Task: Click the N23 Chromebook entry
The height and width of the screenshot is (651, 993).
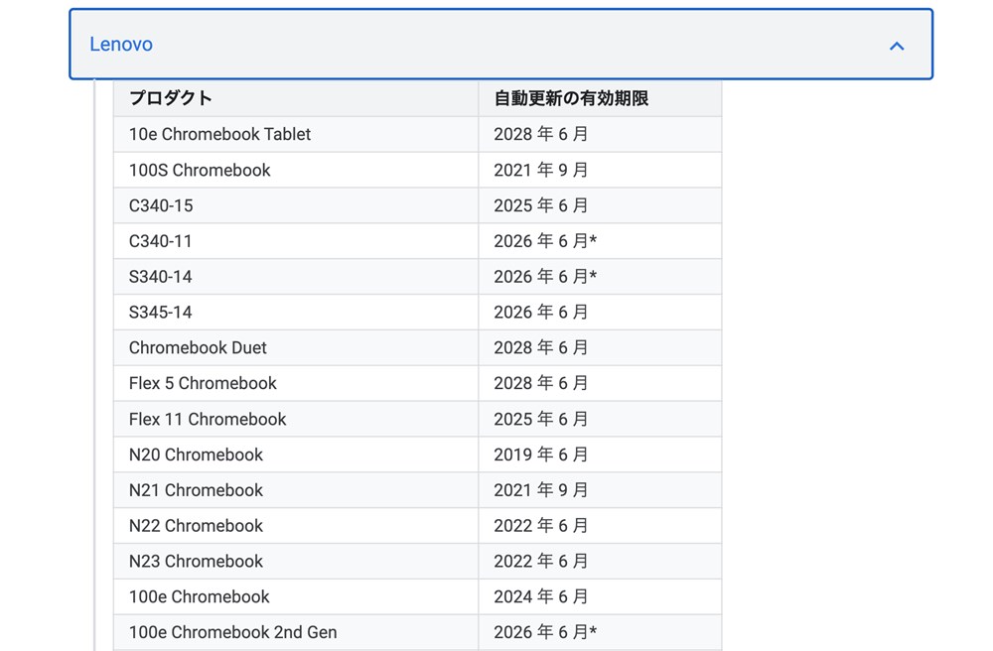Action: point(195,561)
